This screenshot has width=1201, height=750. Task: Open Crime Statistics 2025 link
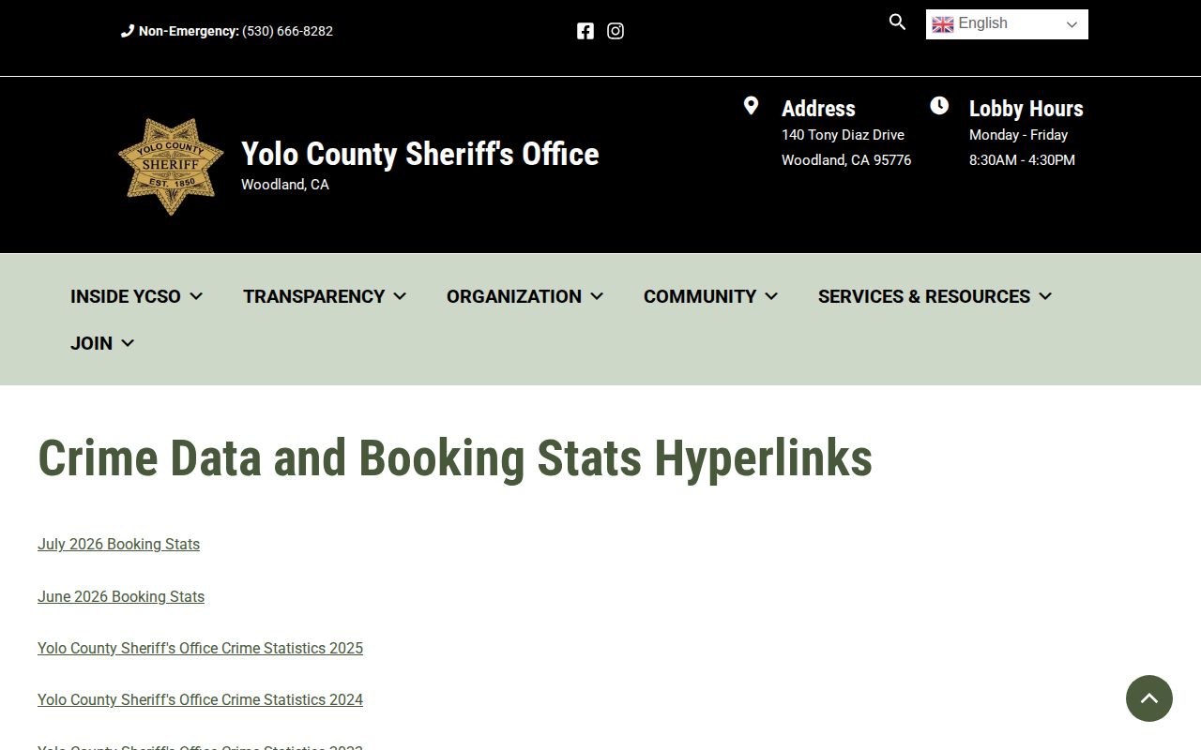[x=200, y=648]
